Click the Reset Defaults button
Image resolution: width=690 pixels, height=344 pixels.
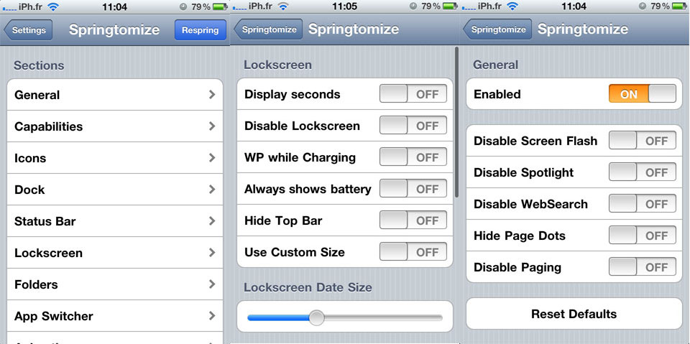click(574, 314)
